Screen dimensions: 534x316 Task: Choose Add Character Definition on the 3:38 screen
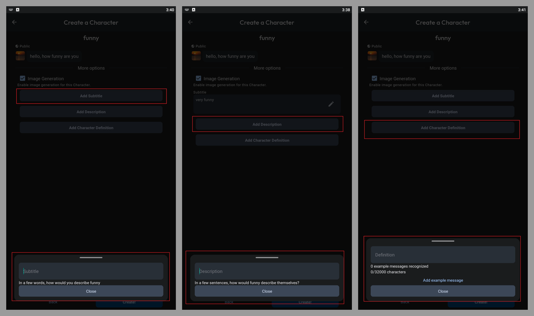pos(267,140)
